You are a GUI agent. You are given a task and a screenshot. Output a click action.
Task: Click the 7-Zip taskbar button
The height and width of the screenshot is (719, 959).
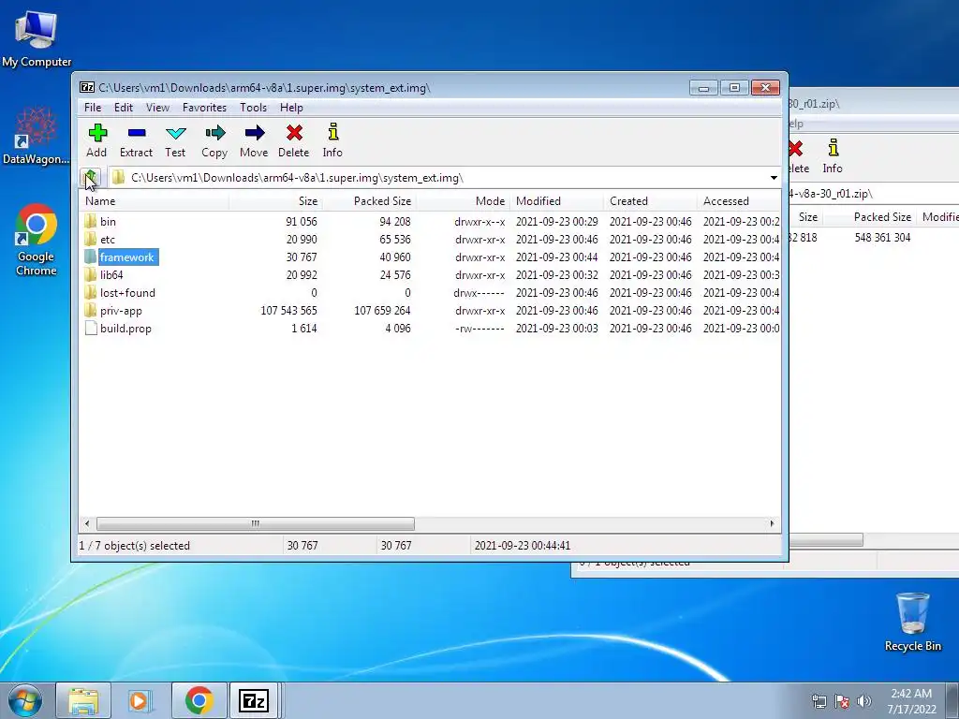(254, 700)
